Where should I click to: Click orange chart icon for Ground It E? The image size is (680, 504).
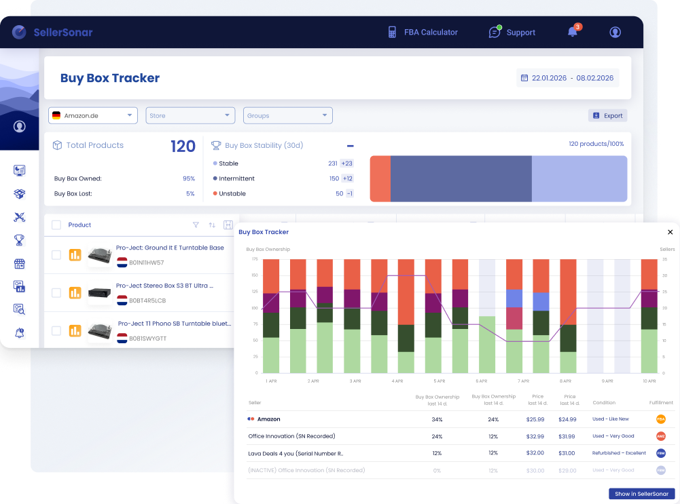(75, 255)
